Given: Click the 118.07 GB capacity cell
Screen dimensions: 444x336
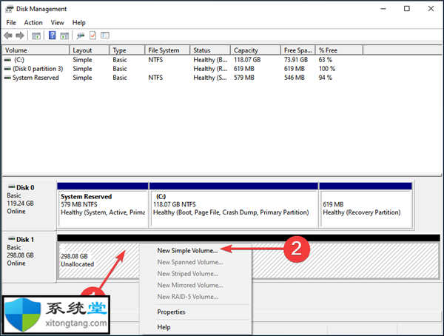Looking at the screenshot, I should [x=247, y=60].
